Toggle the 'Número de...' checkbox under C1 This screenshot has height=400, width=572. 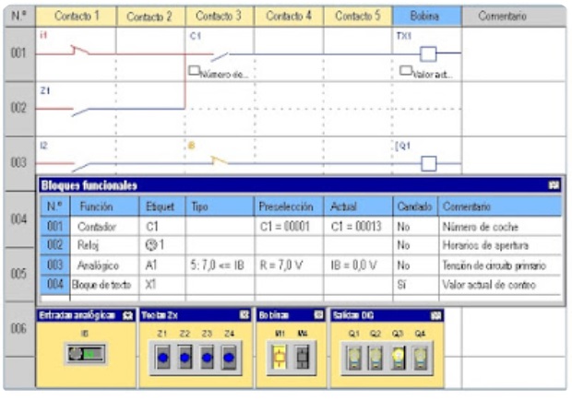(194, 70)
